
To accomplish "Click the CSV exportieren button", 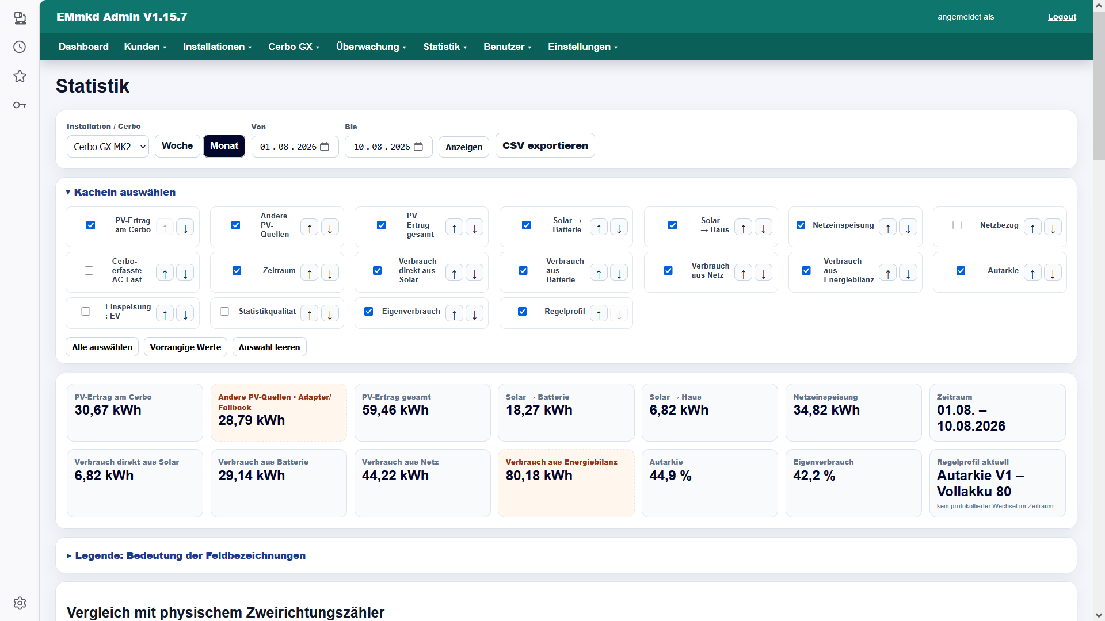I will pyautogui.click(x=545, y=145).
